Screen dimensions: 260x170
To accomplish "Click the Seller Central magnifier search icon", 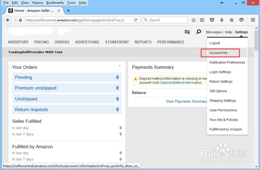I will pyautogui.click(x=199, y=32).
